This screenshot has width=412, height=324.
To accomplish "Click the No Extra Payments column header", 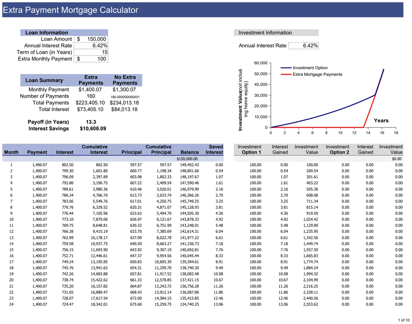I will (x=125, y=80).
